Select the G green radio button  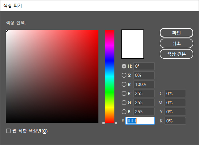124,102
